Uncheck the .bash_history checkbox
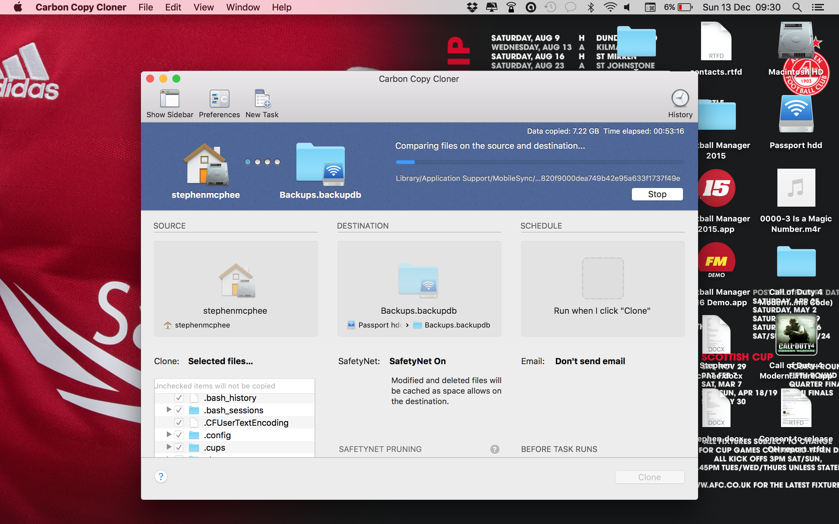 point(179,398)
